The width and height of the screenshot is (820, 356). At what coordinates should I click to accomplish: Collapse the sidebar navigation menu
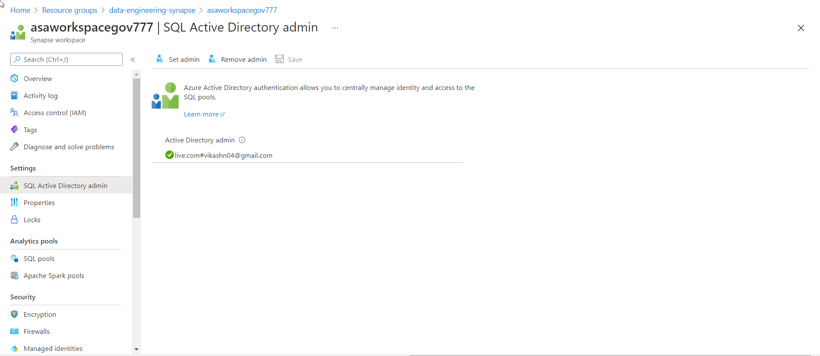(133, 60)
